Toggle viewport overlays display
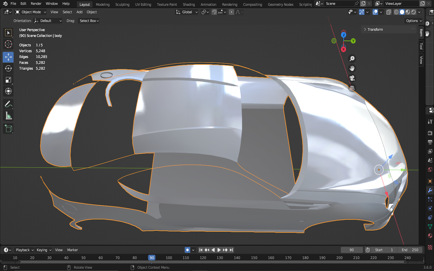The height and width of the screenshot is (271, 434). pos(375,12)
